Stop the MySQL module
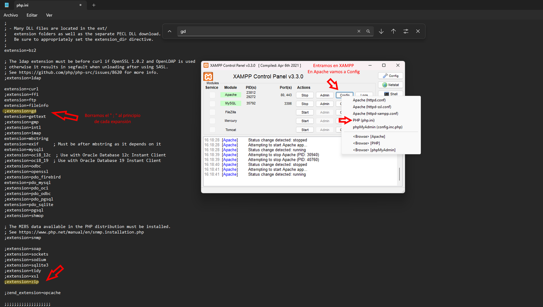The height and width of the screenshot is (307, 543). click(305, 104)
